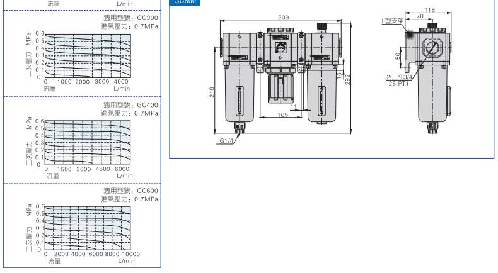Click the G1/4 drain port label

point(226,141)
